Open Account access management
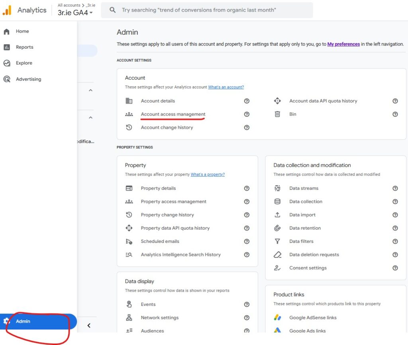 (173, 114)
